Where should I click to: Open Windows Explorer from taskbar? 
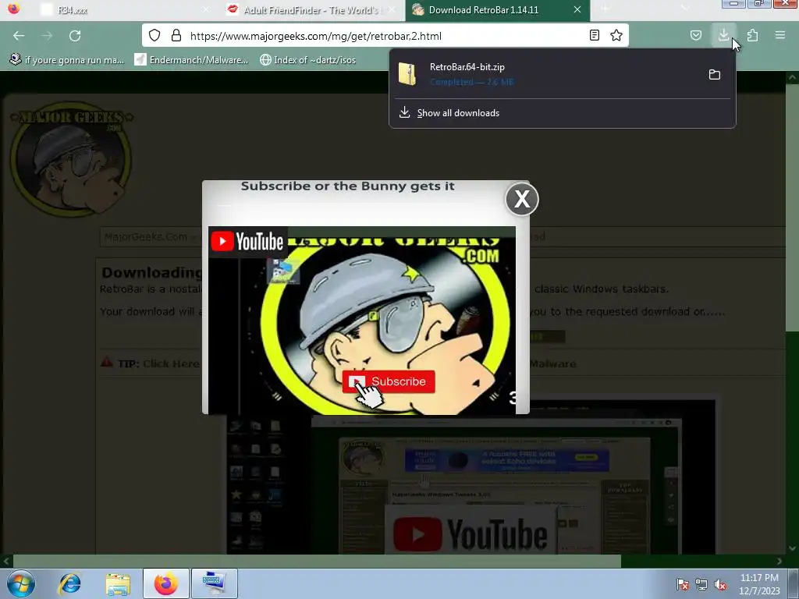(x=118, y=583)
